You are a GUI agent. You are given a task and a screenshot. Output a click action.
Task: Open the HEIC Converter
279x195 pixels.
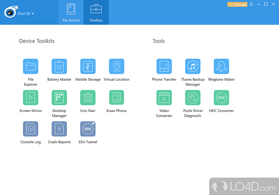(x=221, y=97)
